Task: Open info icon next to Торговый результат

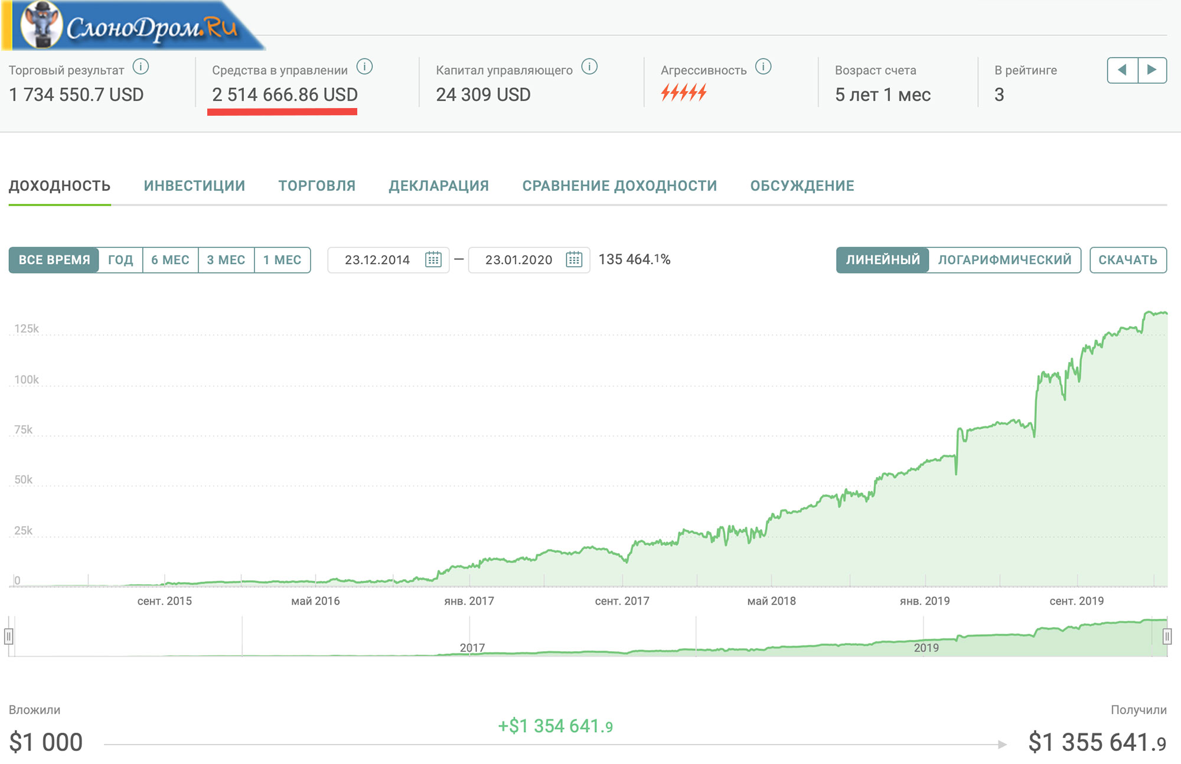Action: click(141, 67)
